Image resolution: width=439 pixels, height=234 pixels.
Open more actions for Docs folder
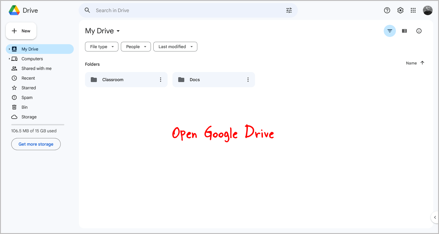[248, 80]
